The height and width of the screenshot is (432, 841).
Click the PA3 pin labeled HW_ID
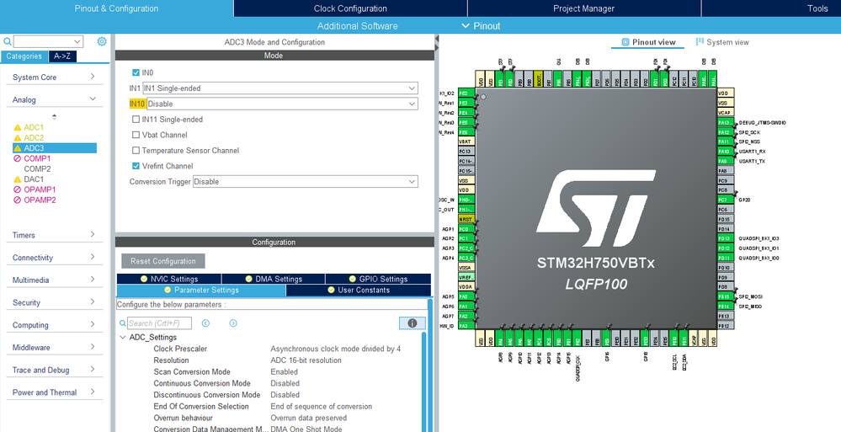click(466, 326)
